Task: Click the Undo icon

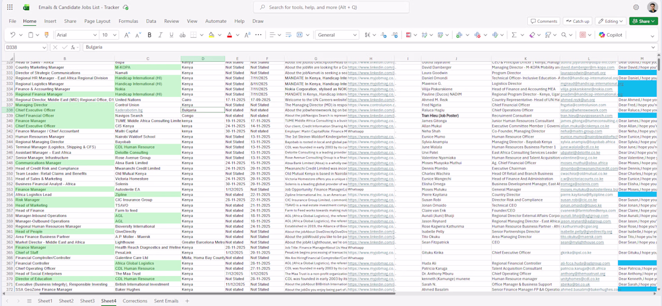Action: [13, 35]
